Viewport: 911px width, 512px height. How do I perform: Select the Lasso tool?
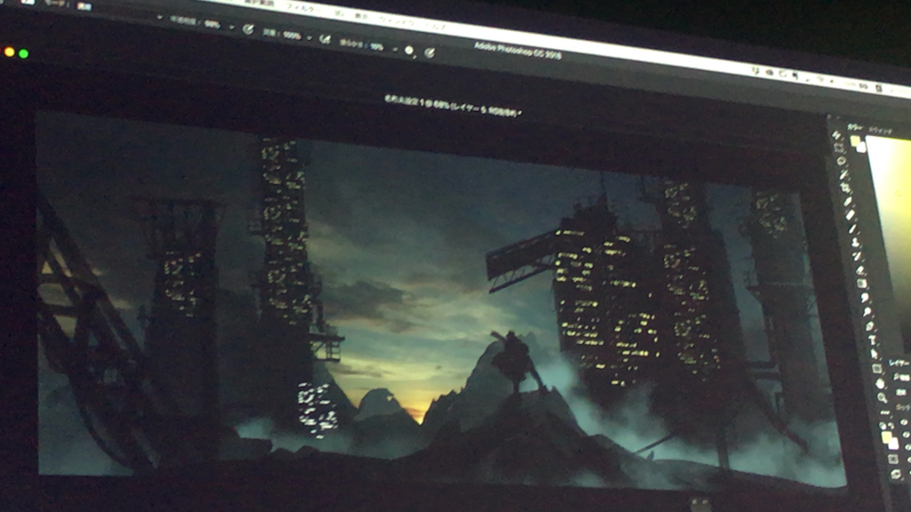(840, 160)
